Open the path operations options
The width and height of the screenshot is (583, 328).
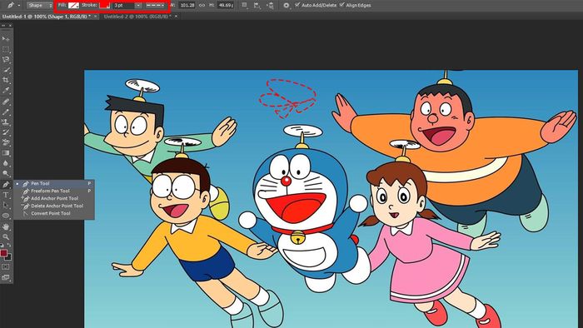[x=244, y=5]
